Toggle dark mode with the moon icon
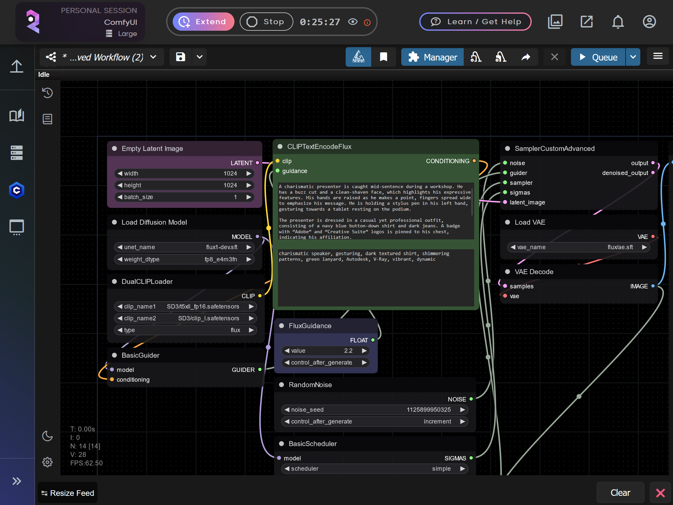 click(x=47, y=437)
